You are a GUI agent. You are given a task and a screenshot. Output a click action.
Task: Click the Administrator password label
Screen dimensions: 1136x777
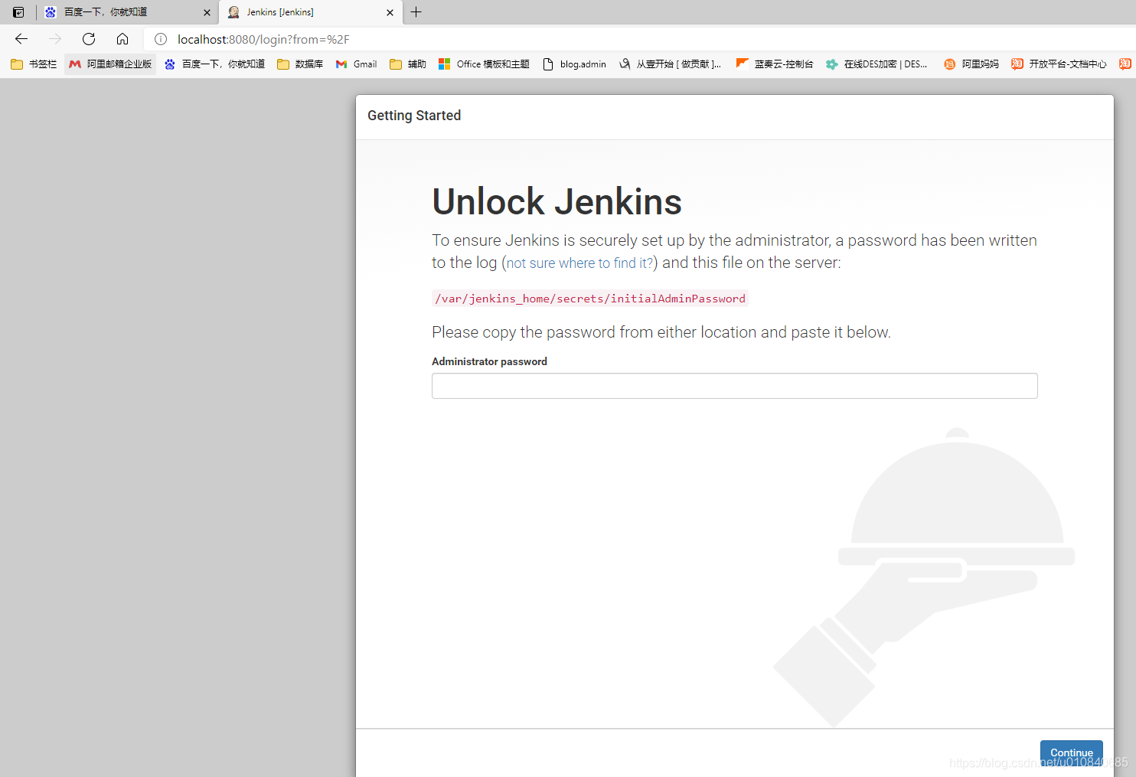pyautogui.click(x=489, y=361)
